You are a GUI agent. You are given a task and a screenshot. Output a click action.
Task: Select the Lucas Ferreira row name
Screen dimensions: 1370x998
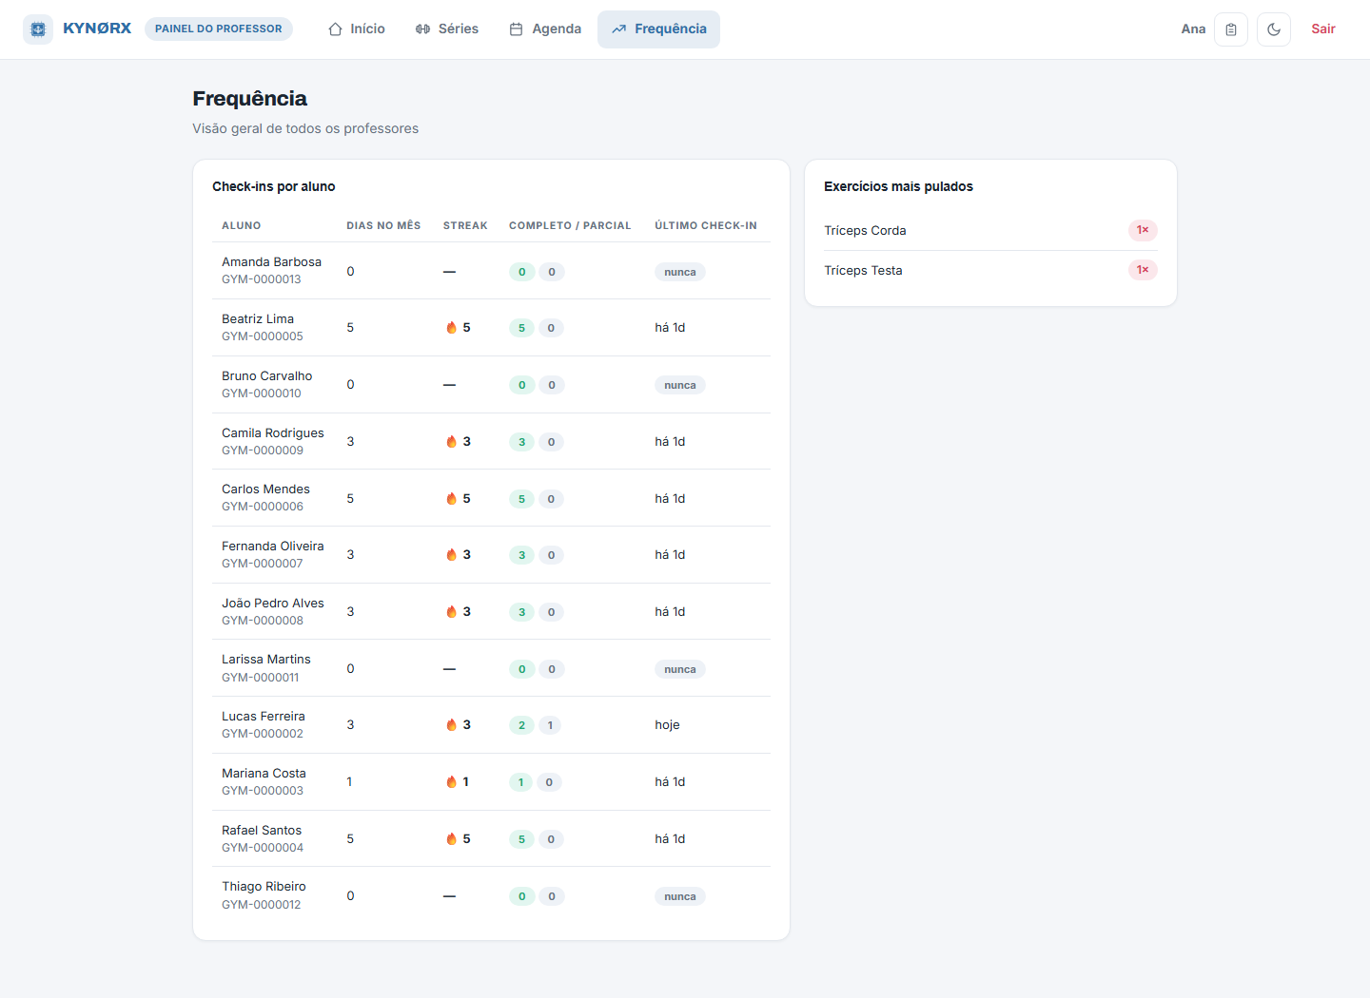tap(264, 717)
